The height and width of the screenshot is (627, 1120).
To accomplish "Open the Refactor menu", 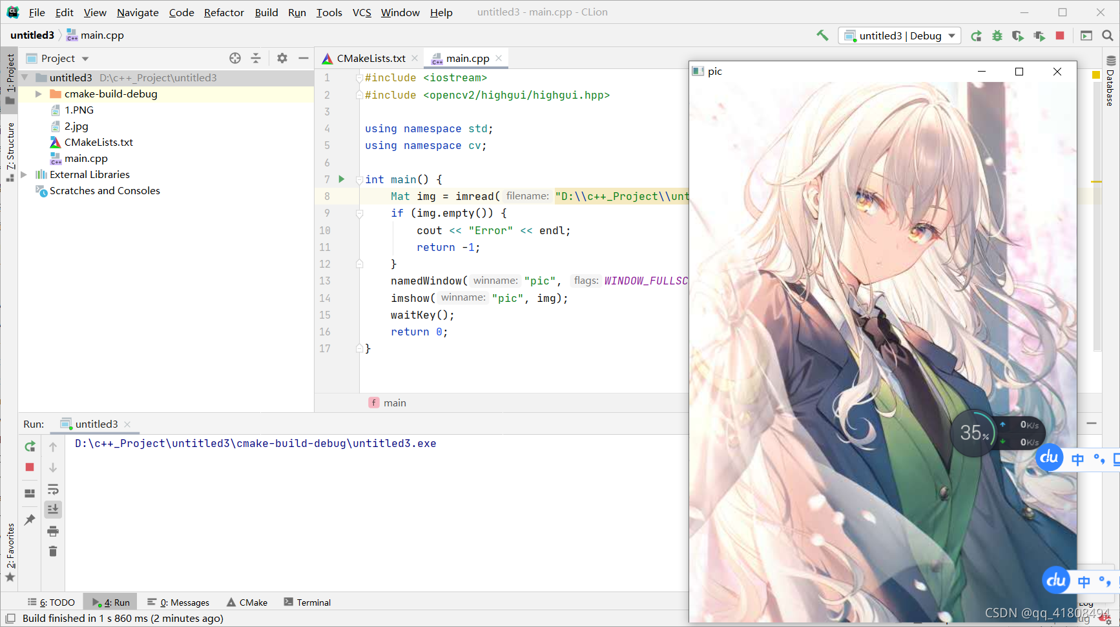I will point(223,12).
